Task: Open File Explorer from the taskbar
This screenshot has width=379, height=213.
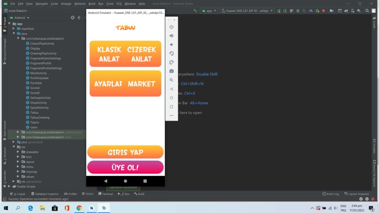Action: click(x=43, y=208)
